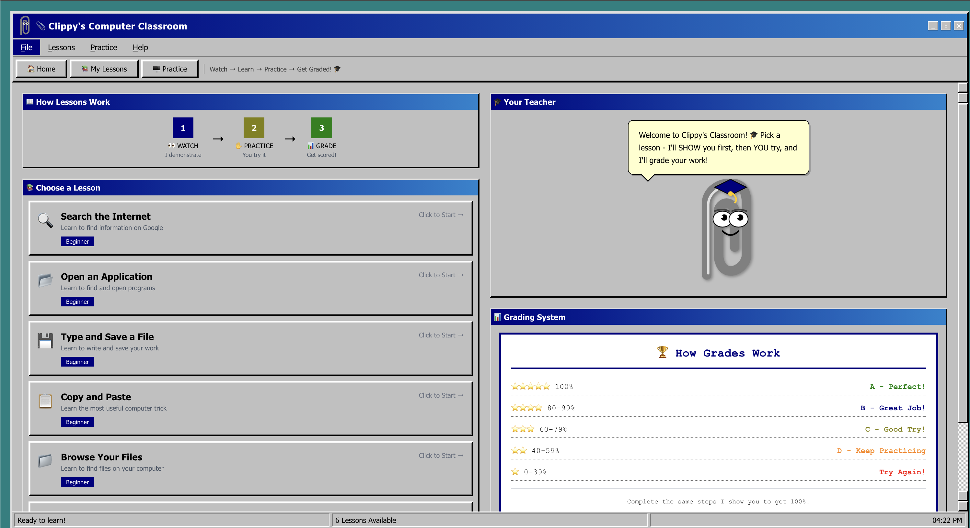Click the Clippy logo in title bar
970x528 pixels.
point(25,26)
